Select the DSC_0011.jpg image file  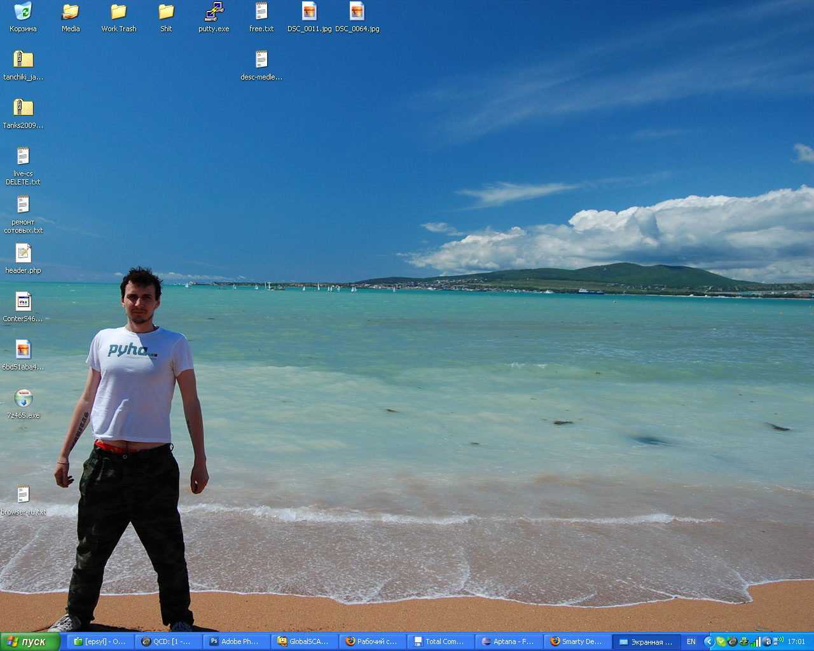click(309, 12)
